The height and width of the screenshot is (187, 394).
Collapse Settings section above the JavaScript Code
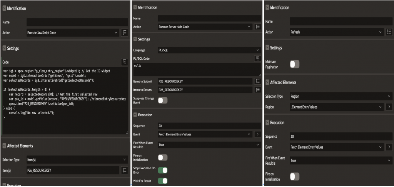(x=4, y=48)
